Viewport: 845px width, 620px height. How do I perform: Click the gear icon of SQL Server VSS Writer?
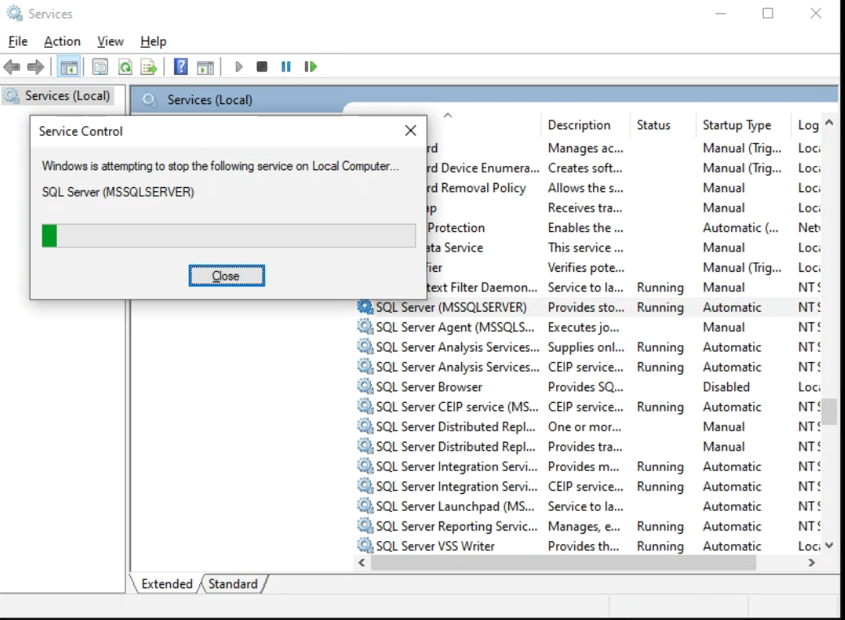coord(365,546)
